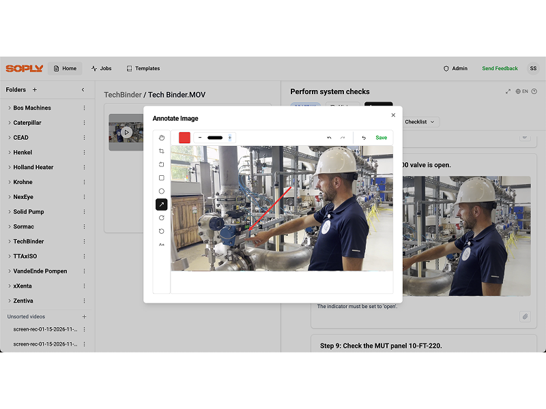The height and width of the screenshot is (409, 546).
Task: Choose the rectangle shape tool
Action: point(162,178)
